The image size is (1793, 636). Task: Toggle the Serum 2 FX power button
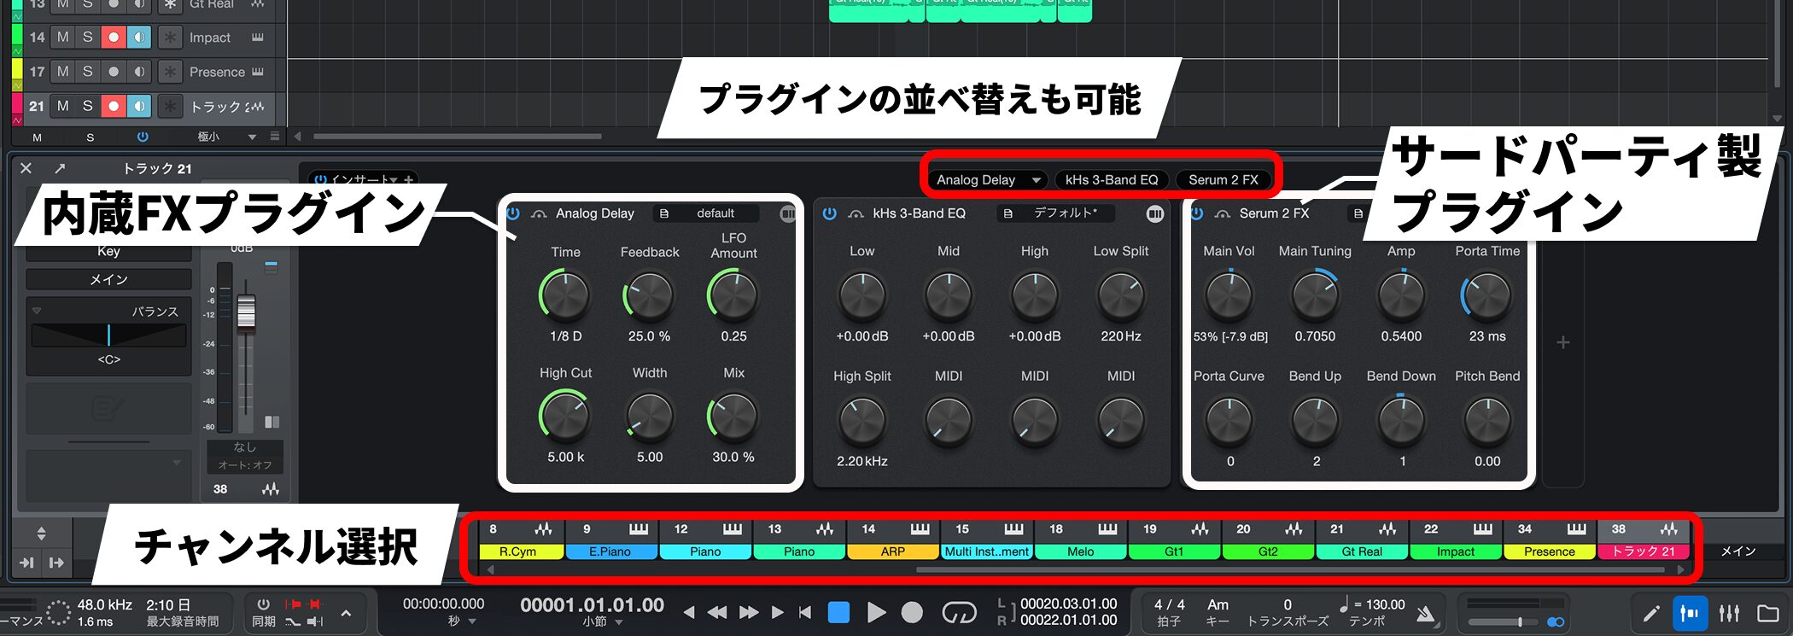pos(1197,213)
